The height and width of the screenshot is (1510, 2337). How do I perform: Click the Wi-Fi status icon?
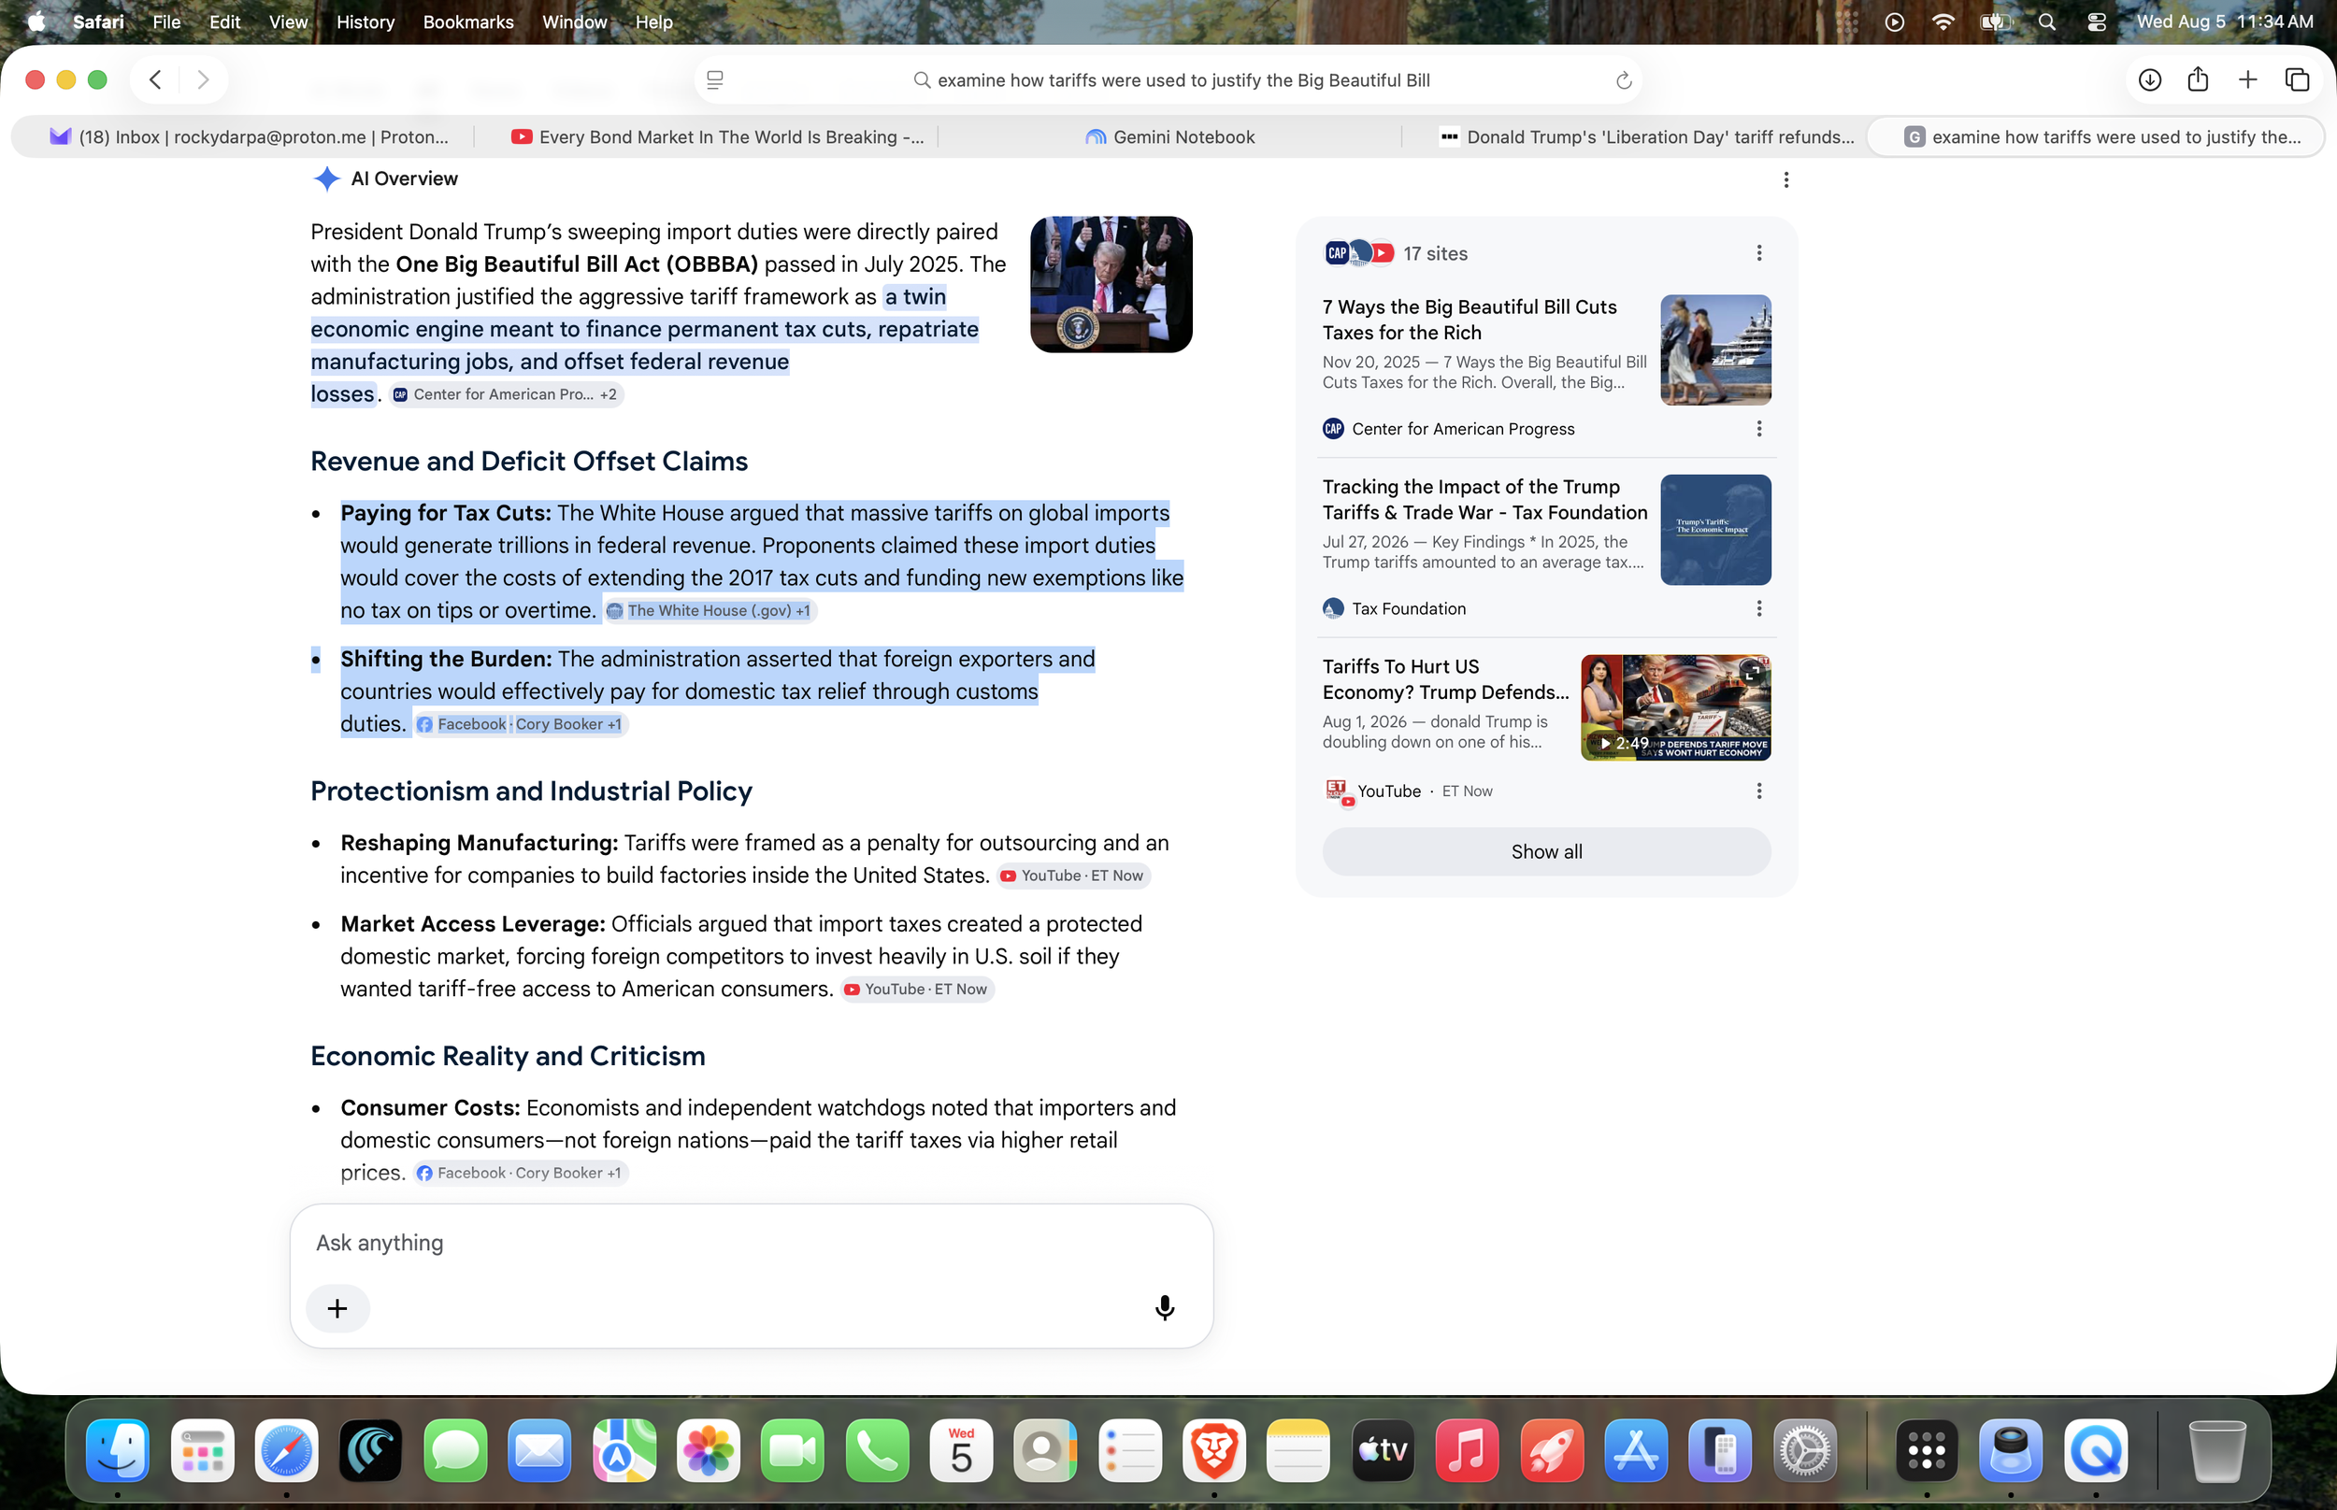(x=1942, y=21)
